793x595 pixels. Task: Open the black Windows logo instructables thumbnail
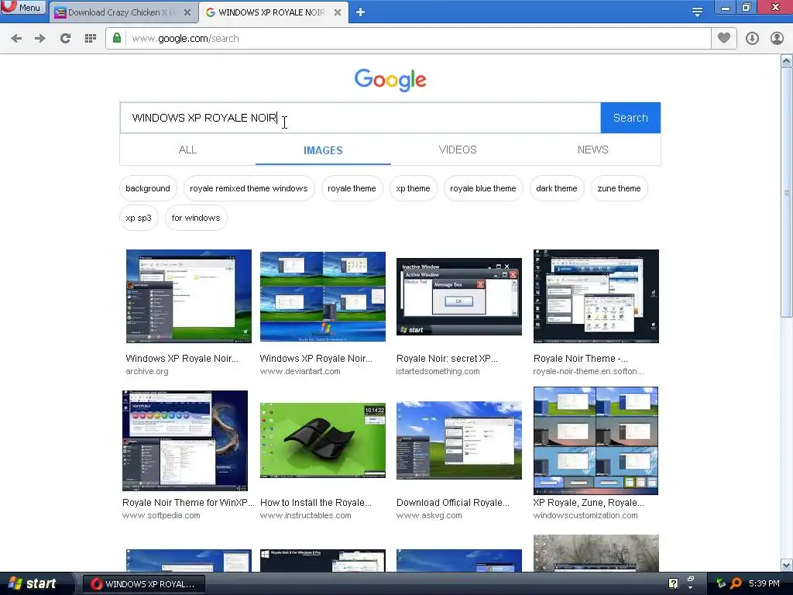323,440
